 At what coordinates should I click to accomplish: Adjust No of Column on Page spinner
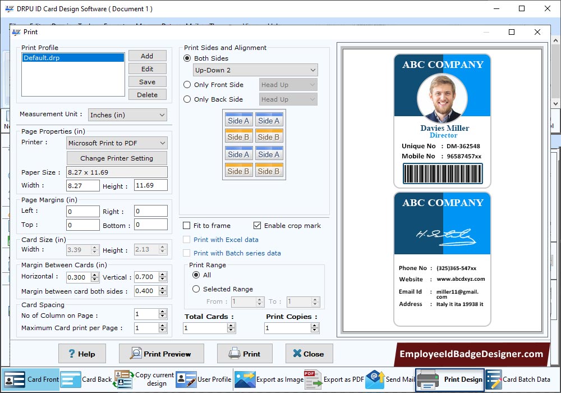pos(163,314)
